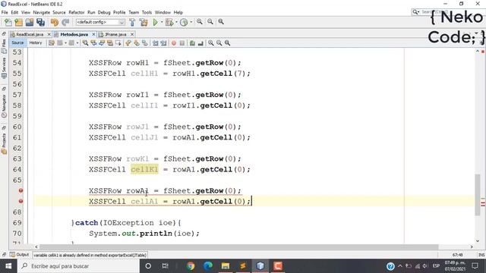Screen dimensions: 486x273
Task: Click the editor horizontal scrollbar thumb
Action: 238,246
